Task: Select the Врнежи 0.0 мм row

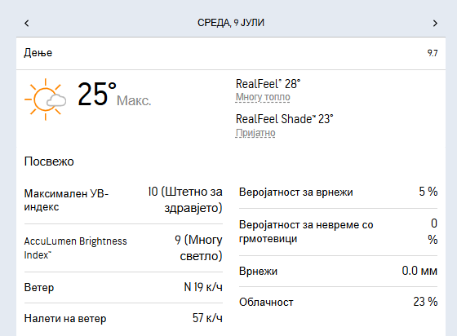Action: (338, 271)
